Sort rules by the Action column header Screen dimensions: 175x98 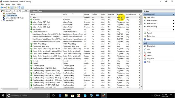point(104,14)
